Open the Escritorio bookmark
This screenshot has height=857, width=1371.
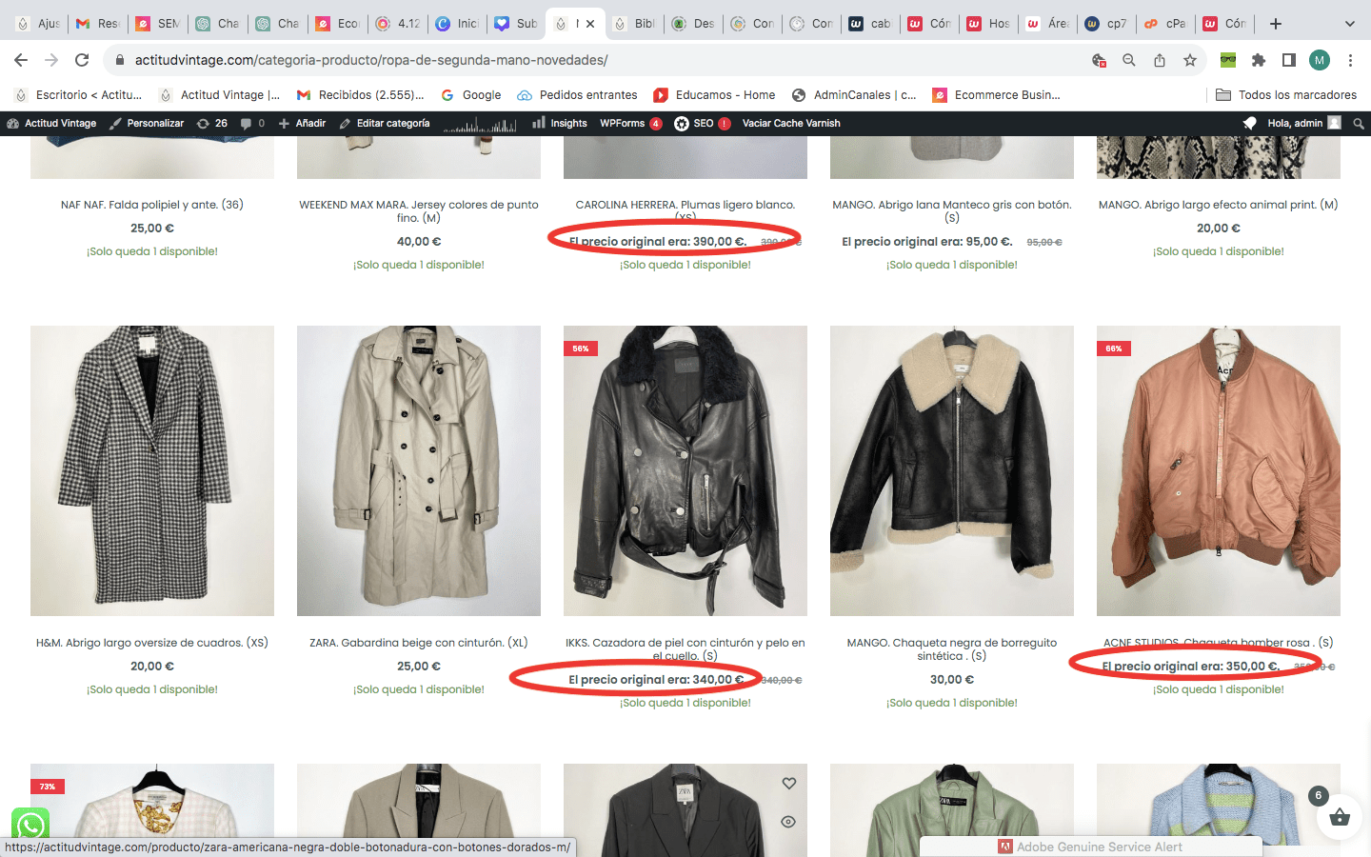click(x=78, y=94)
